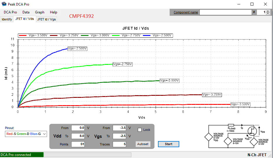The width and height of the screenshot is (273, 158).
Task: Increment the component number spinner up
Action: (268, 11)
